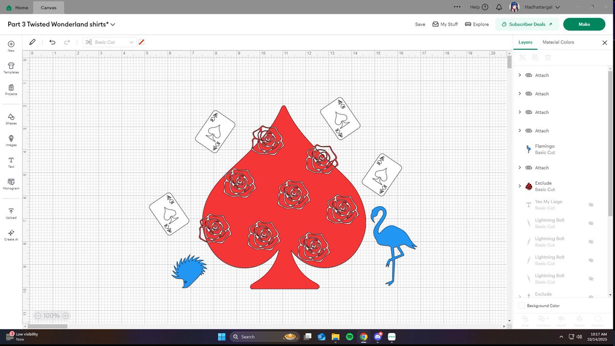Open the Basic Cut operation dropdown

[110, 42]
